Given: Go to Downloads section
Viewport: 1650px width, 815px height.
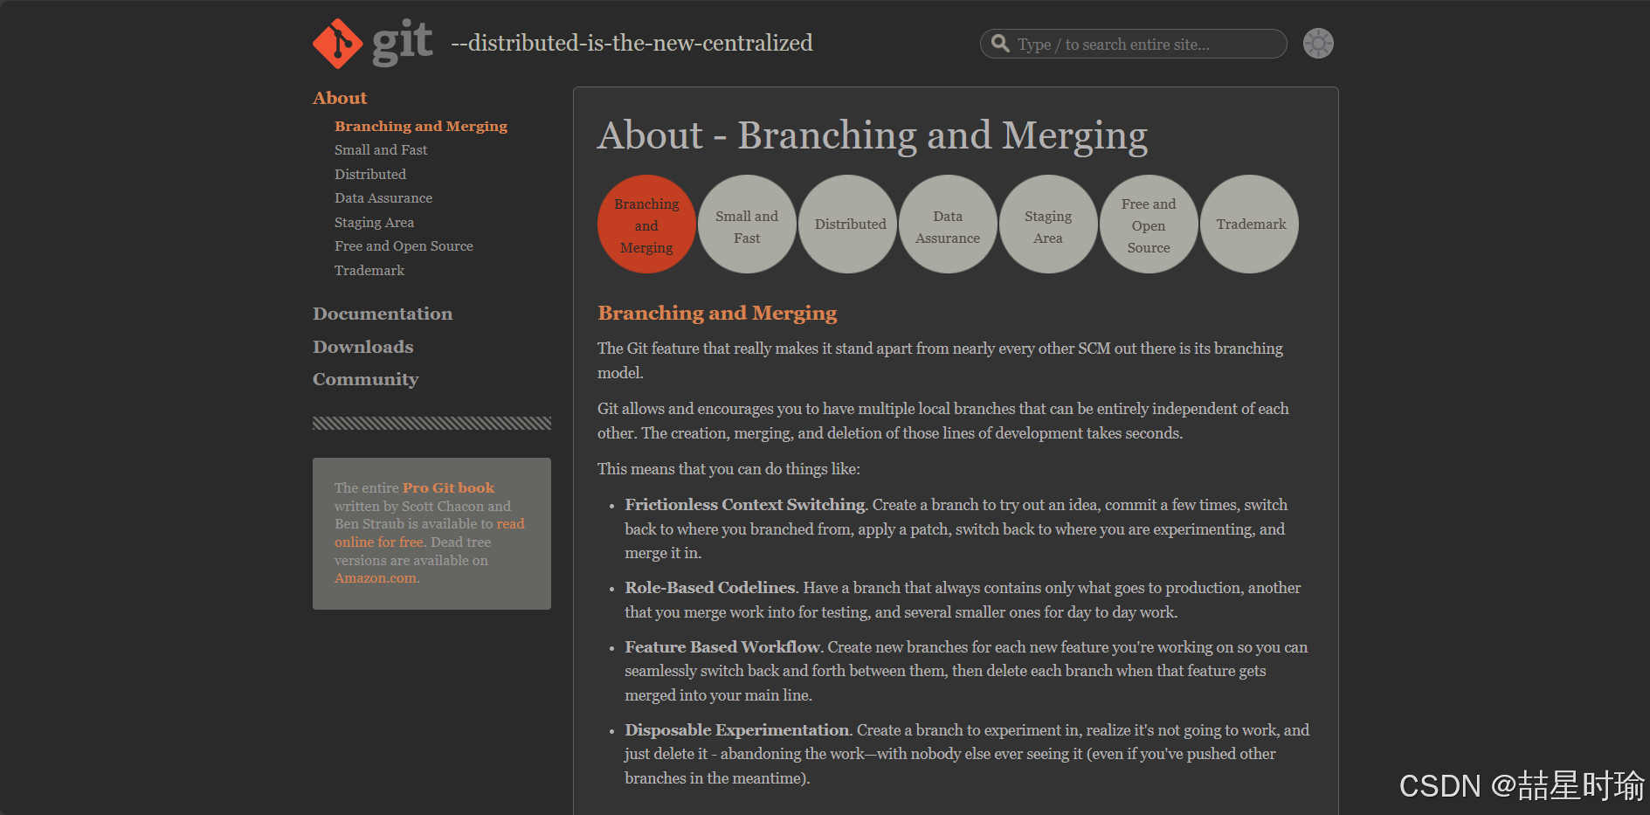Looking at the screenshot, I should [363, 347].
